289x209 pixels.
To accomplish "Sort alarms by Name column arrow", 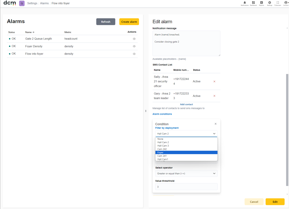I will coord(33,32).
